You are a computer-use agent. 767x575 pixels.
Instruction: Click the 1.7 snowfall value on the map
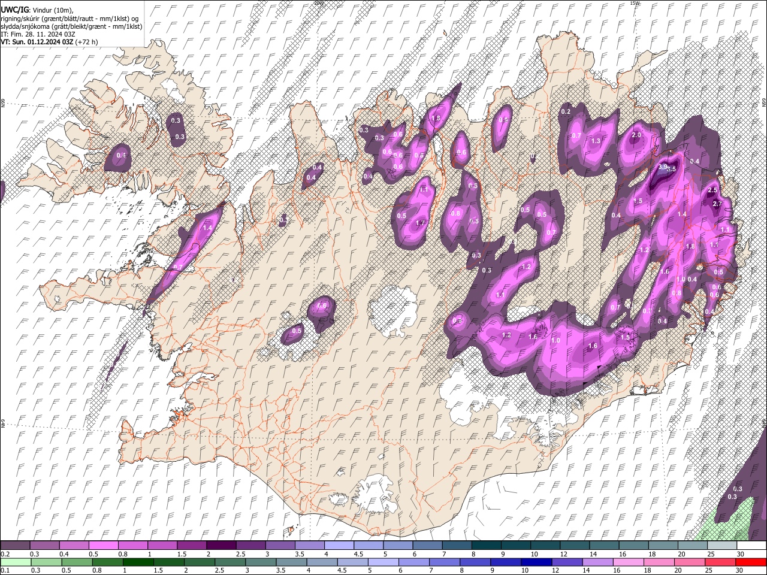(421, 223)
